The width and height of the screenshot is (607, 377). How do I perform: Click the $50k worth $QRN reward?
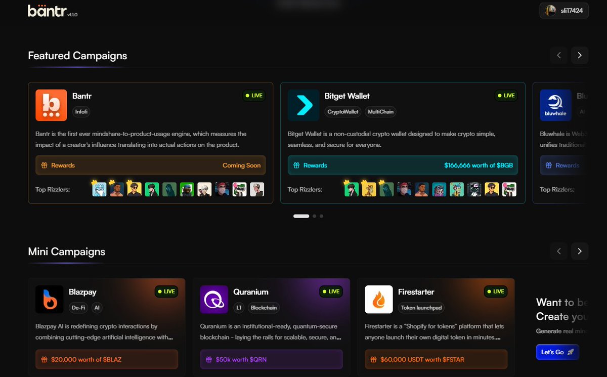pos(271,359)
